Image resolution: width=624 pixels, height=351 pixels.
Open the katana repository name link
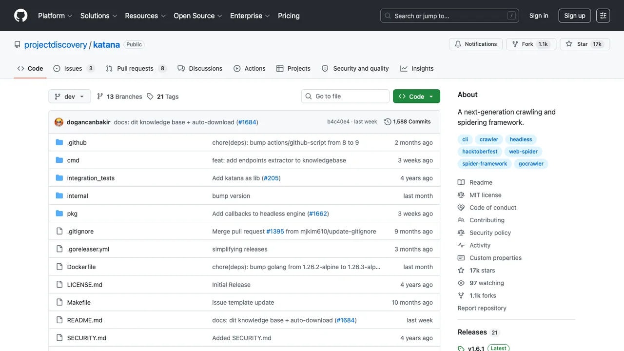click(106, 44)
